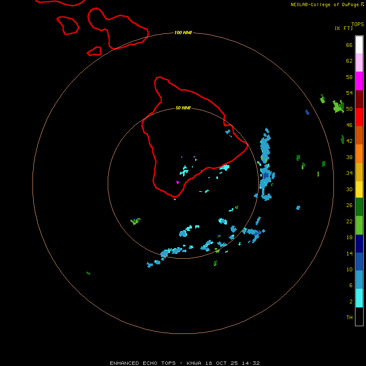The image size is (366, 366).
Task: Click the TH label at legend bottom
Action: 349,318
